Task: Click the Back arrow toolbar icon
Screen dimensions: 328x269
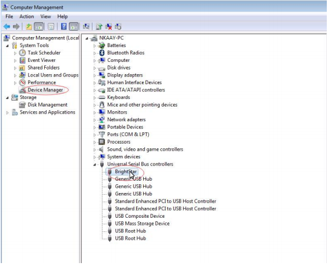Action: 6,26
